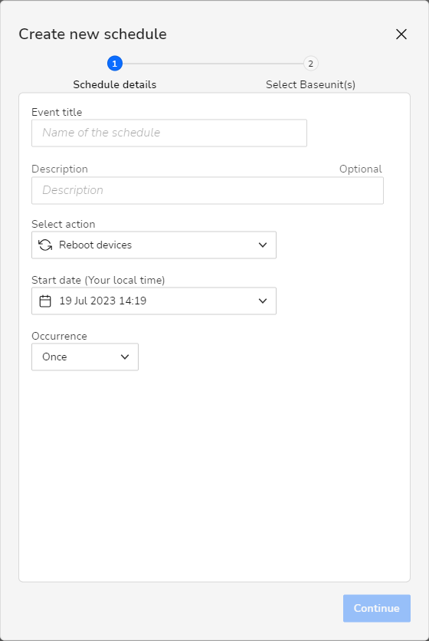Expand the Occurrence chevron arrow
429x641 pixels.
[125, 357]
